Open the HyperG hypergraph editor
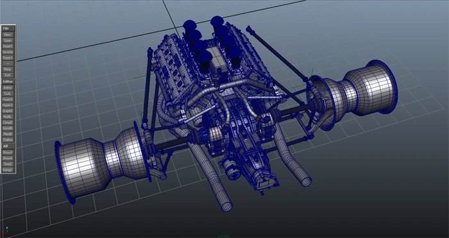 click(x=8, y=99)
